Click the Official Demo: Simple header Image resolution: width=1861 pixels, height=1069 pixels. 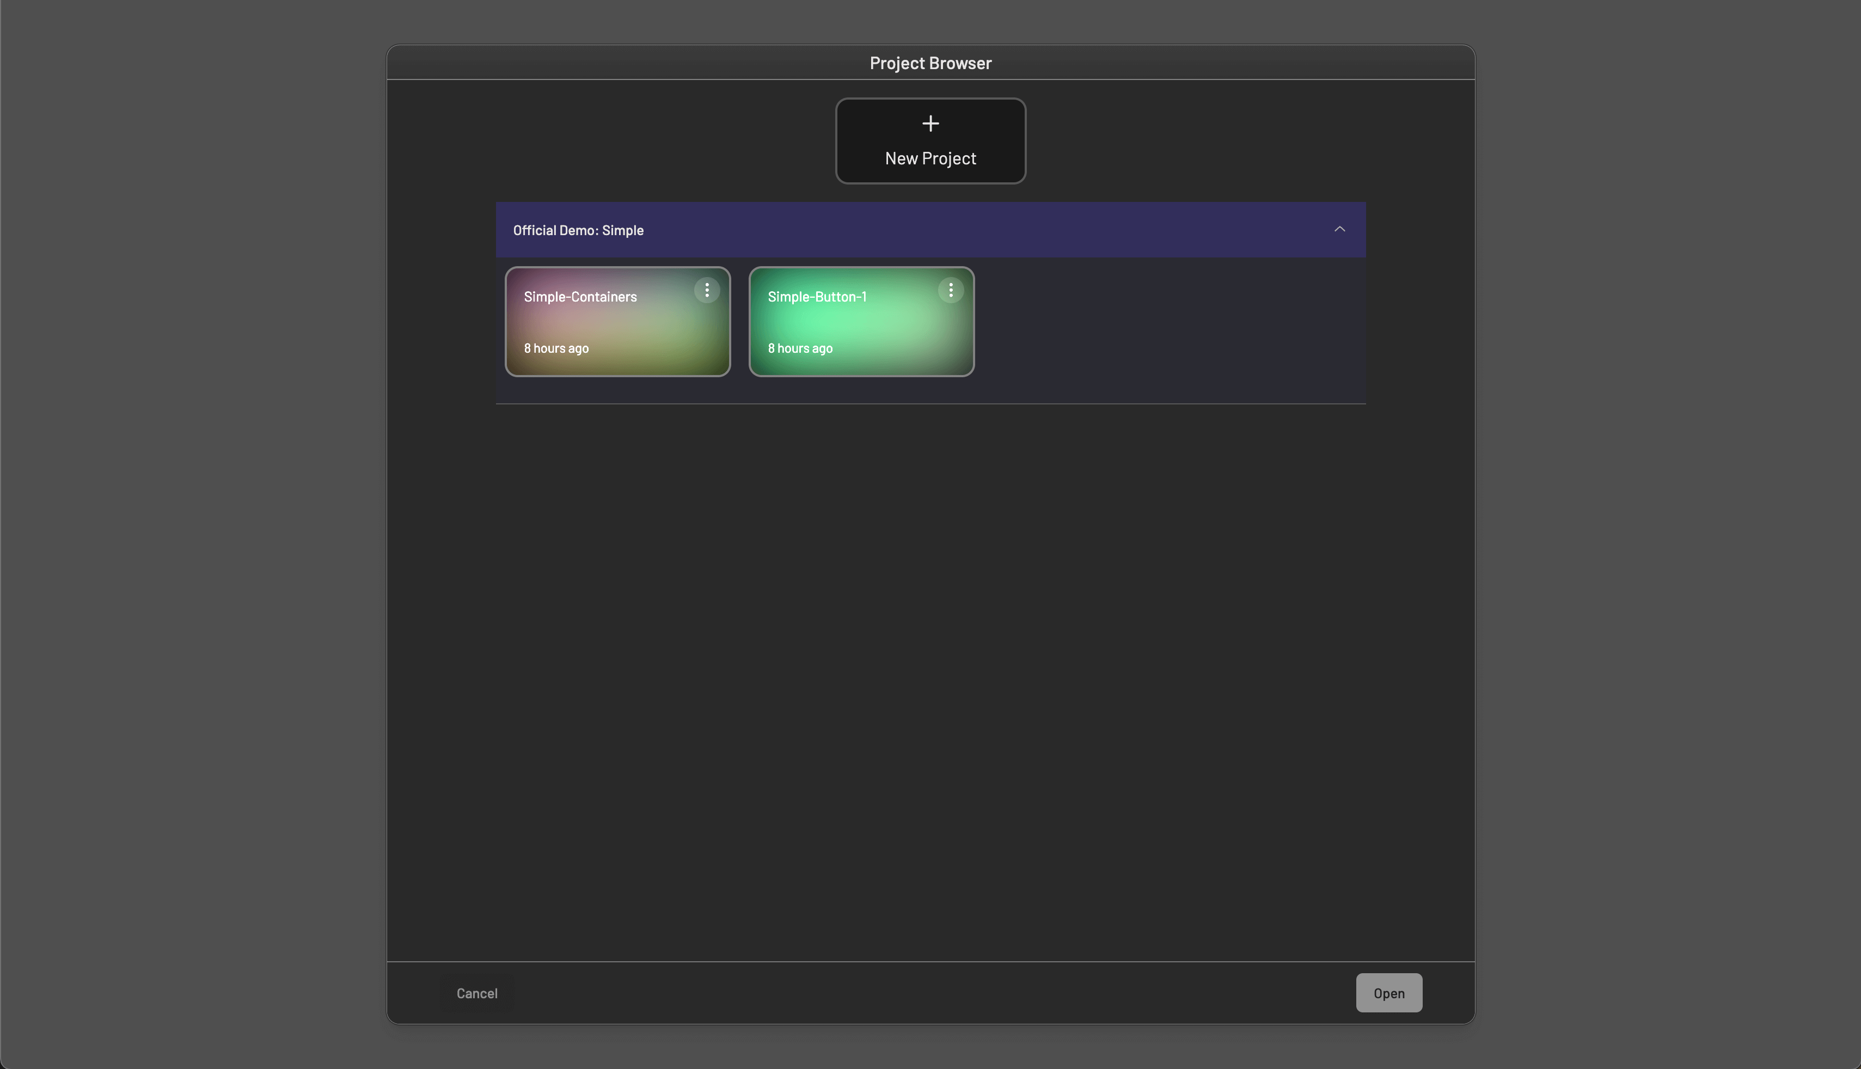(578, 231)
